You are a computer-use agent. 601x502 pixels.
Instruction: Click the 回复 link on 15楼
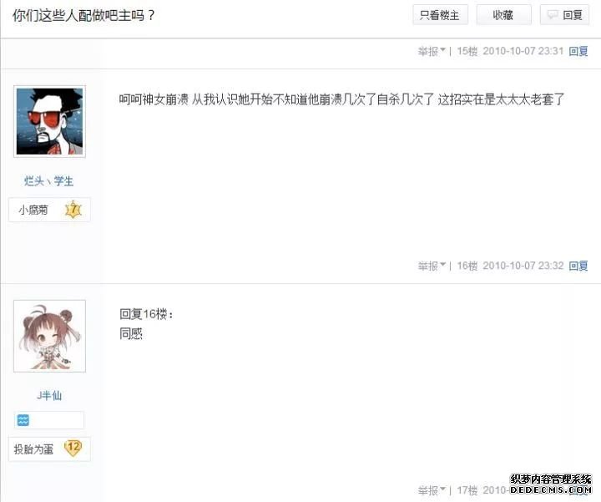coord(578,51)
